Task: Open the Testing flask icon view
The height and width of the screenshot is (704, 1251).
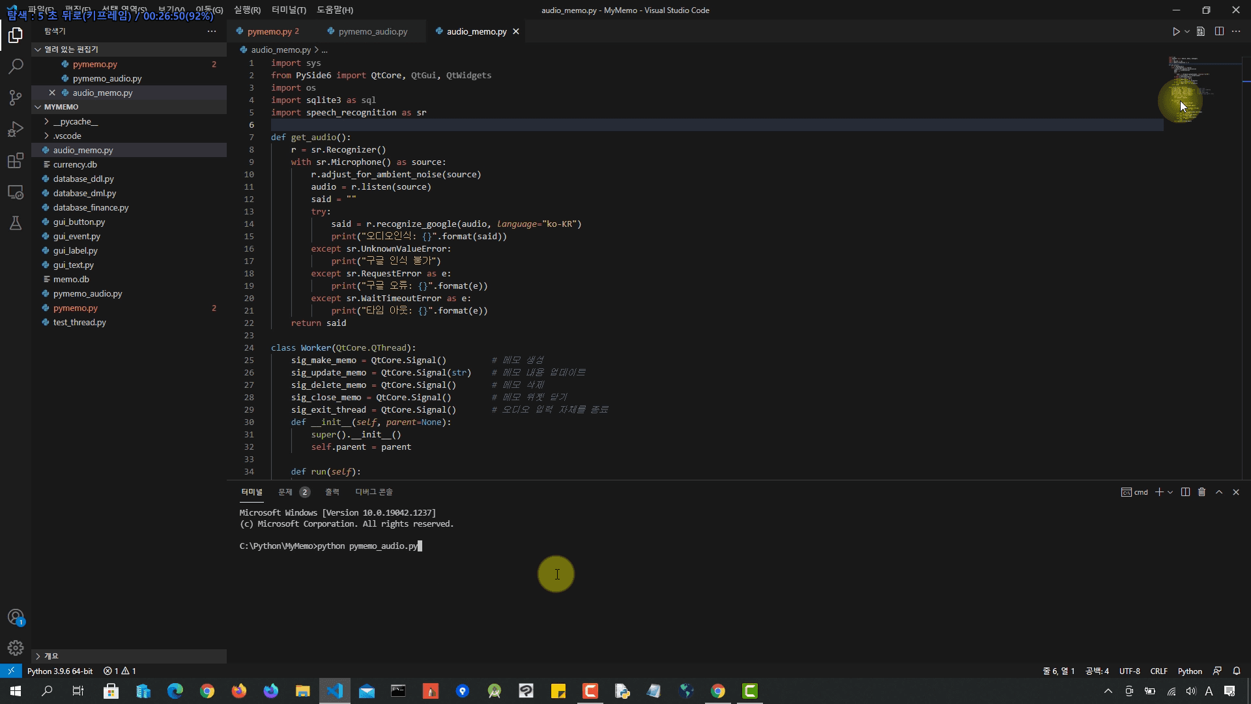Action: click(x=16, y=224)
